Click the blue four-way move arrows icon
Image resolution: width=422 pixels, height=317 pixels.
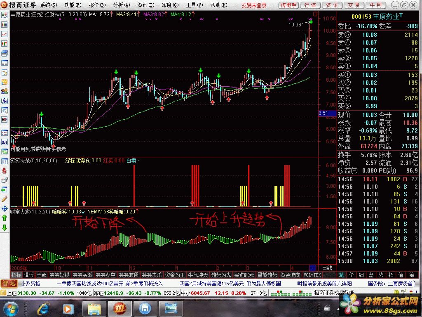pyautogui.click(x=4, y=208)
